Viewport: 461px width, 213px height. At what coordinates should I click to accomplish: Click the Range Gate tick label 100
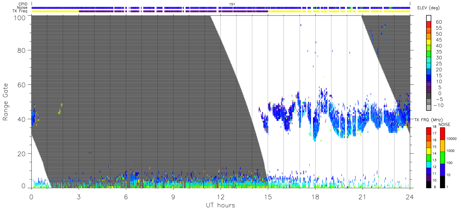coord(20,17)
